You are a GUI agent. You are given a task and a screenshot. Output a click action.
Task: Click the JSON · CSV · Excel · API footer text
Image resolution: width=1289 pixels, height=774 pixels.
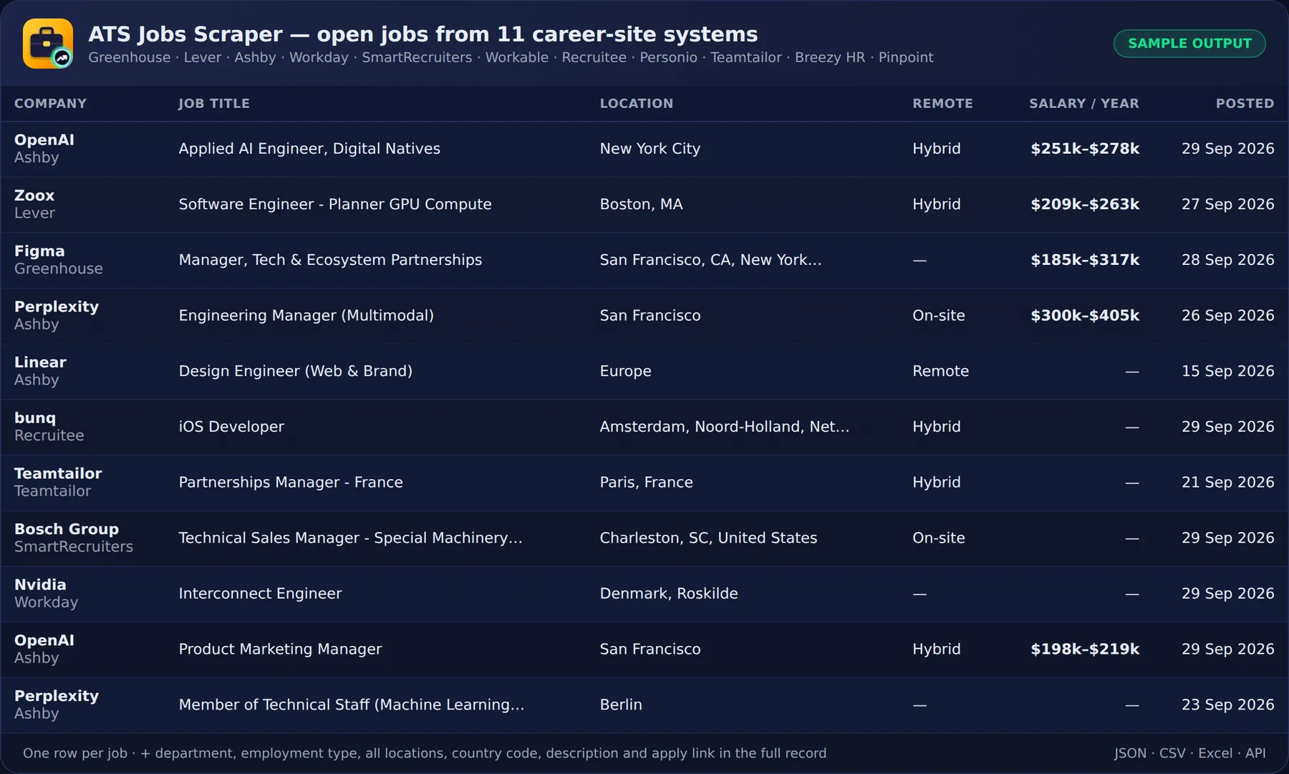tap(1189, 753)
